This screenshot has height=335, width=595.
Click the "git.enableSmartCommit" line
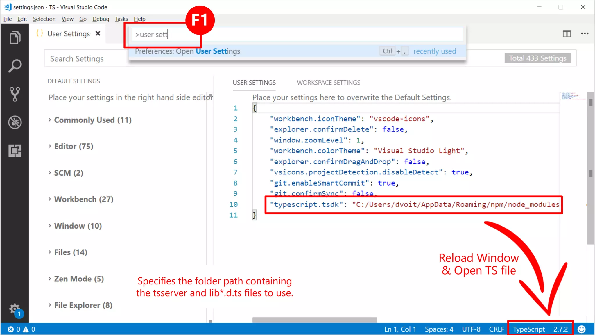coord(334,183)
